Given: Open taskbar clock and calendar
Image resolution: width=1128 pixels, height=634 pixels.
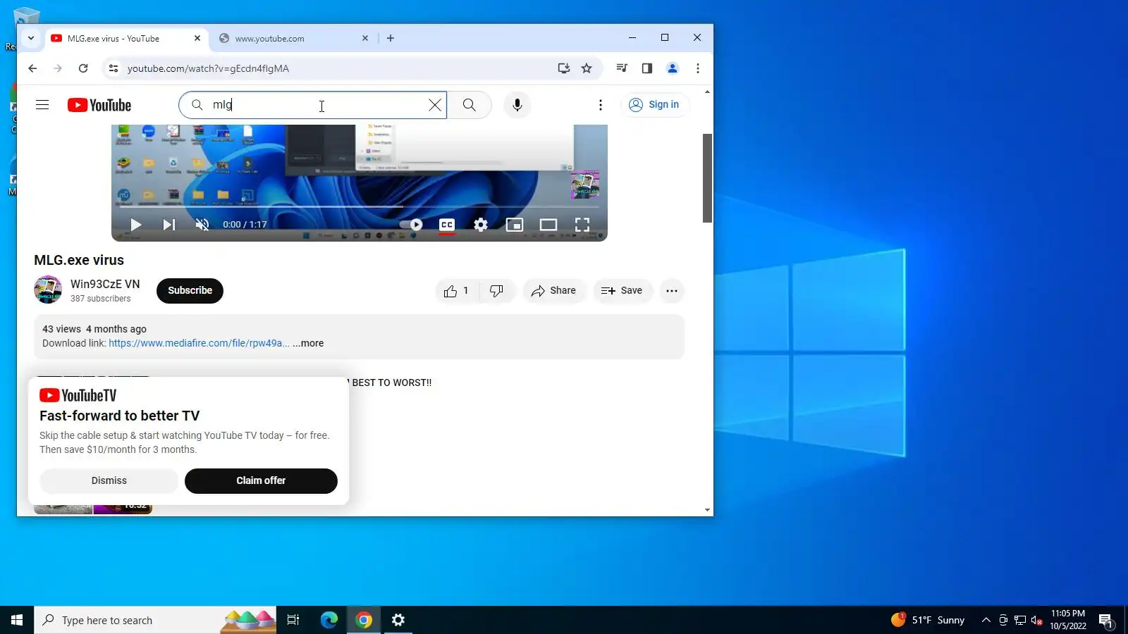Looking at the screenshot, I should [x=1068, y=620].
